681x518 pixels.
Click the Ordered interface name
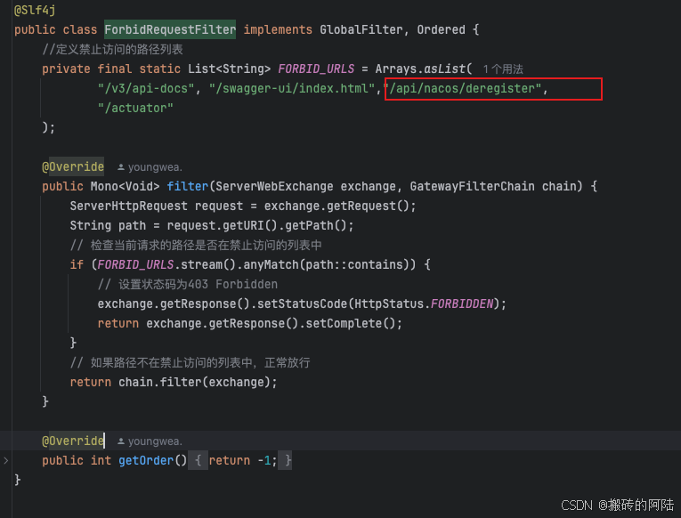click(442, 29)
